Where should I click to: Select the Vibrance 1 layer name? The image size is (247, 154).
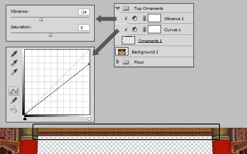pyautogui.click(x=174, y=19)
